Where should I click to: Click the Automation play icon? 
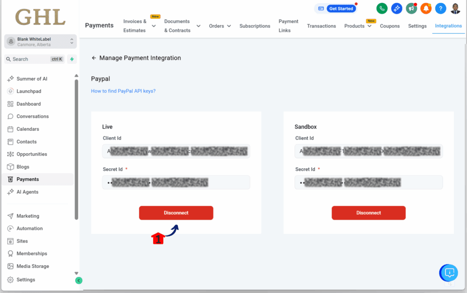click(x=10, y=228)
